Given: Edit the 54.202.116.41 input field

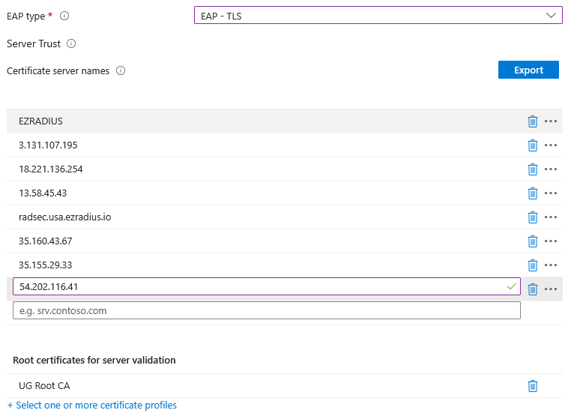Looking at the screenshot, I should click(267, 286).
